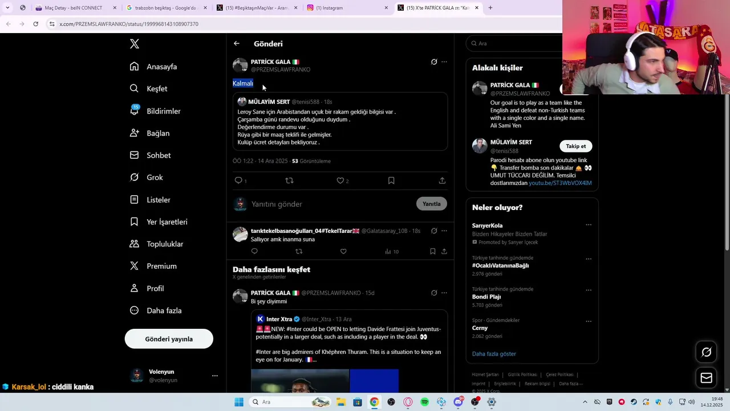Like the main post
The width and height of the screenshot is (730, 411).
340,180
